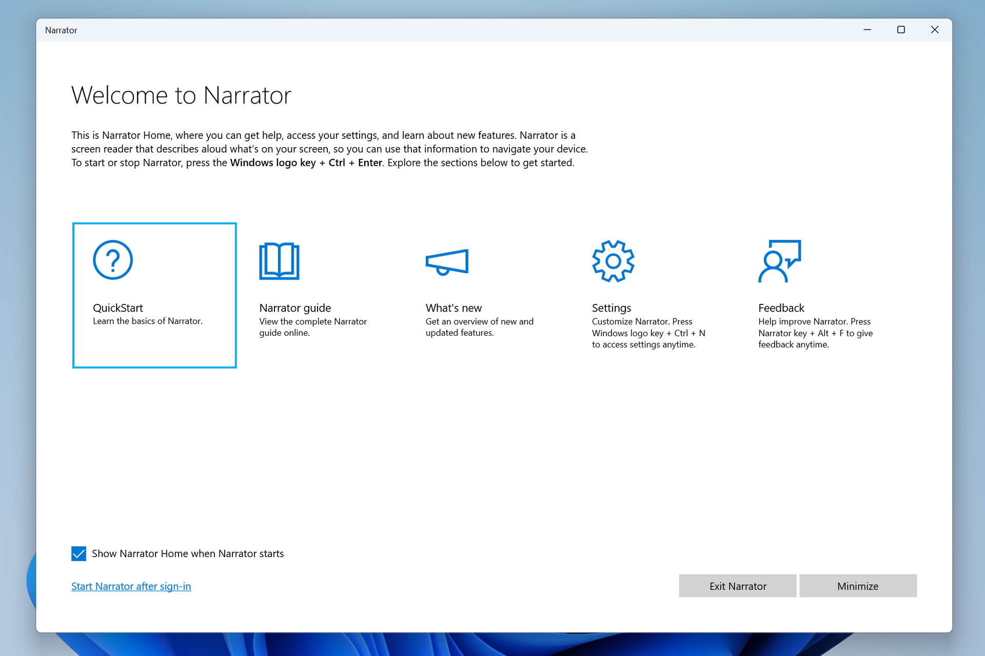
Task: Close Narrator with the X icon
Action: coord(935,30)
